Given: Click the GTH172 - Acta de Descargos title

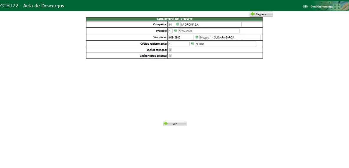Looking at the screenshot, I should coord(32,6).
